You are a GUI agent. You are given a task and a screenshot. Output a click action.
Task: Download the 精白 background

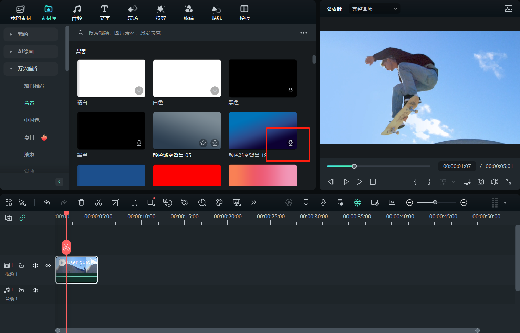click(139, 90)
